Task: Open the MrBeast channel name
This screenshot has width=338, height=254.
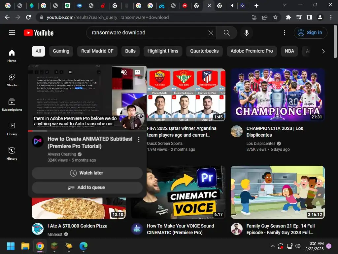Action: pyautogui.click(x=55, y=234)
